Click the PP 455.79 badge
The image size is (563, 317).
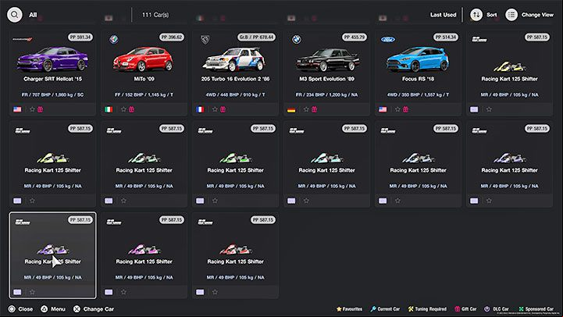pyautogui.click(x=355, y=37)
